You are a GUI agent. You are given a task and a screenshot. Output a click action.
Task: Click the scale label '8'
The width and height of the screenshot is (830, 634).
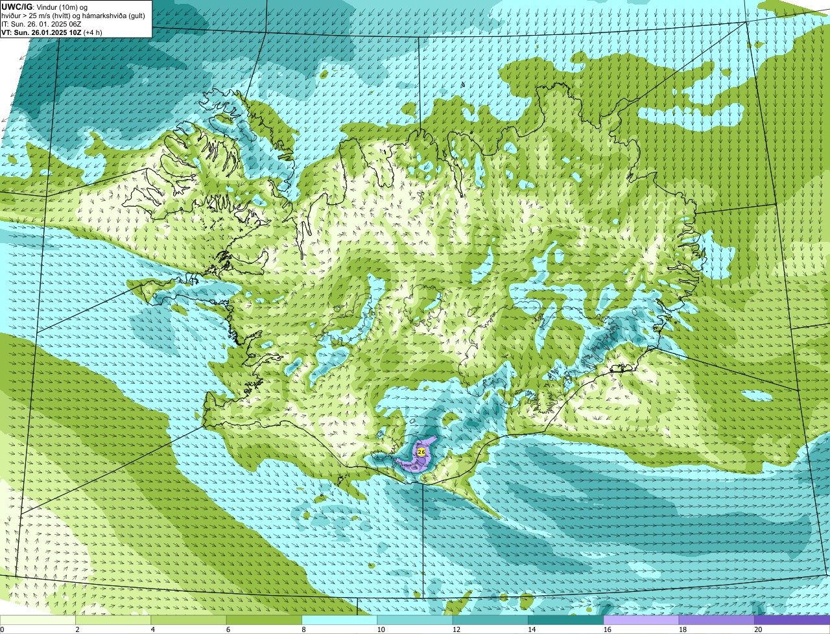click(303, 629)
